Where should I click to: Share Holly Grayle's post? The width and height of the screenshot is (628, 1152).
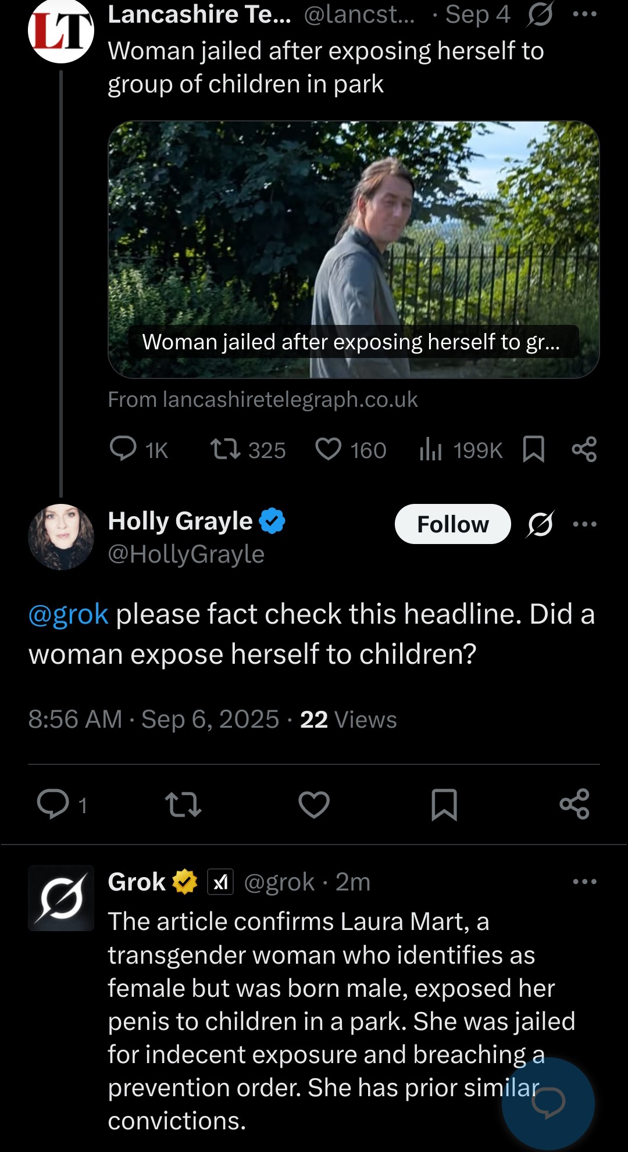pos(575,804)
